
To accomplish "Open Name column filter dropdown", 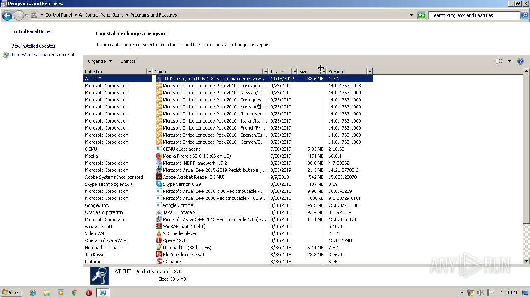I will coord(265,72).
